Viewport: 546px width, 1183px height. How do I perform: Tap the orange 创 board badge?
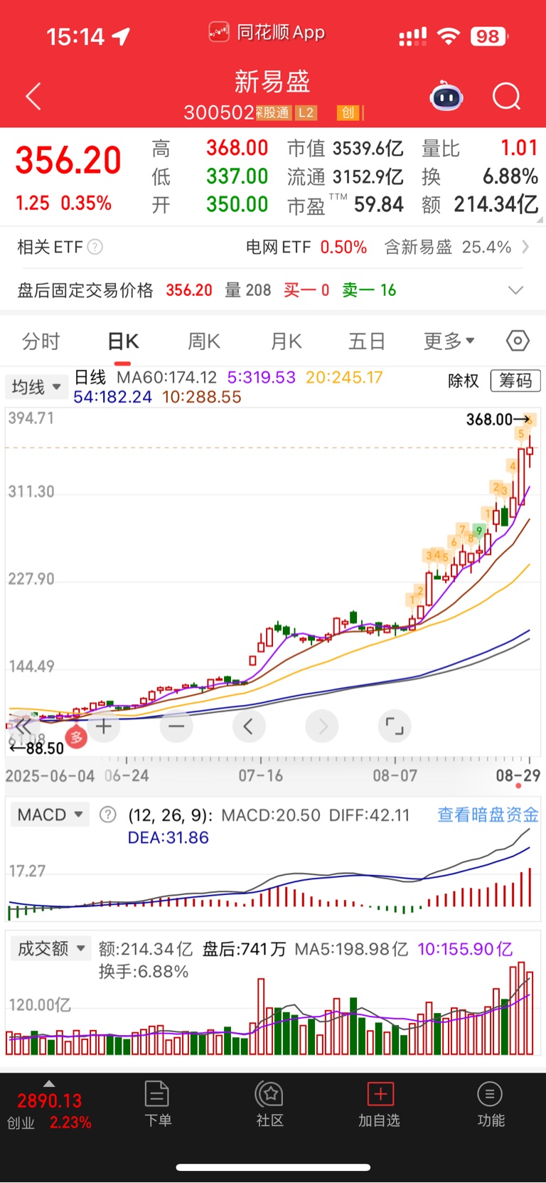tap(348, 112)
